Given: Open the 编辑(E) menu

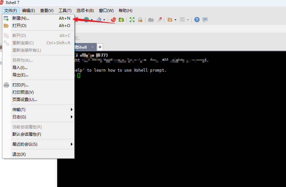Looking at the screenshot, I should click(28, 11).
